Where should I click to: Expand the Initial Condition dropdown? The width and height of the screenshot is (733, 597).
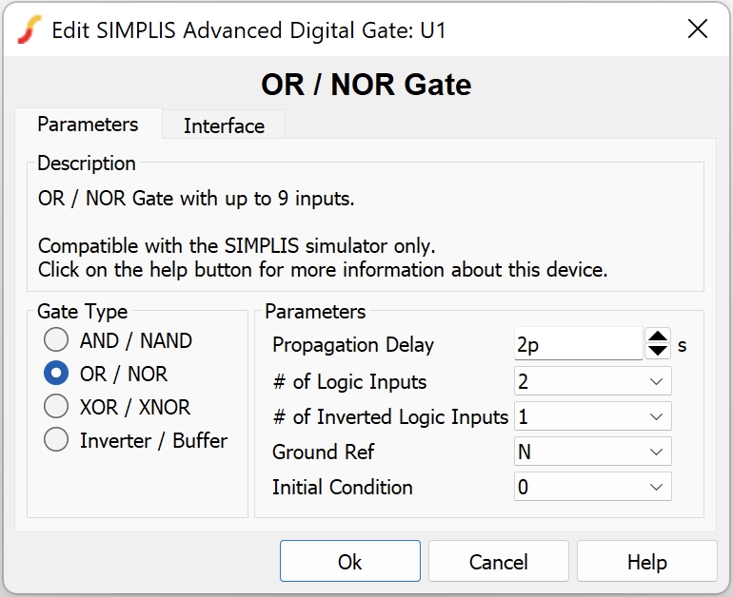click(593, 487)
